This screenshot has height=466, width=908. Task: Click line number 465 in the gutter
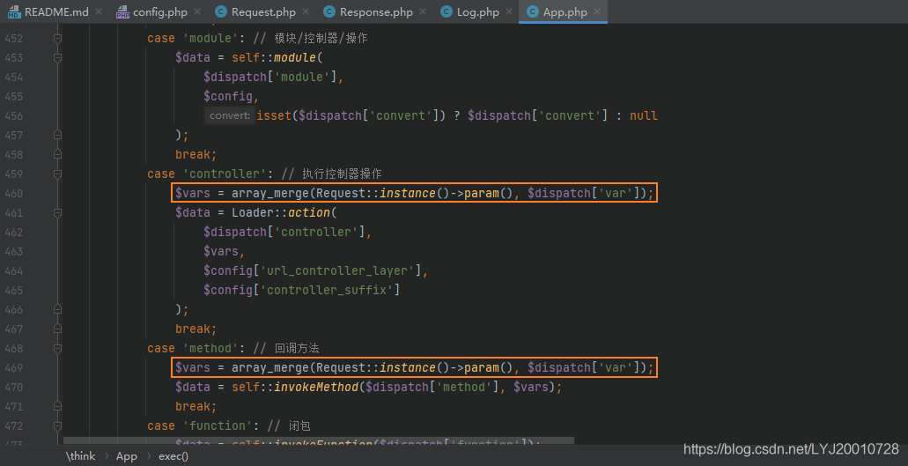(13, 290)
